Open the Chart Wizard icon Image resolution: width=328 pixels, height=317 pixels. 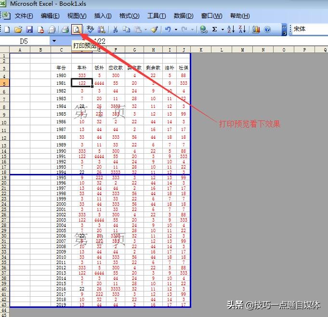[x=256, y=29]
